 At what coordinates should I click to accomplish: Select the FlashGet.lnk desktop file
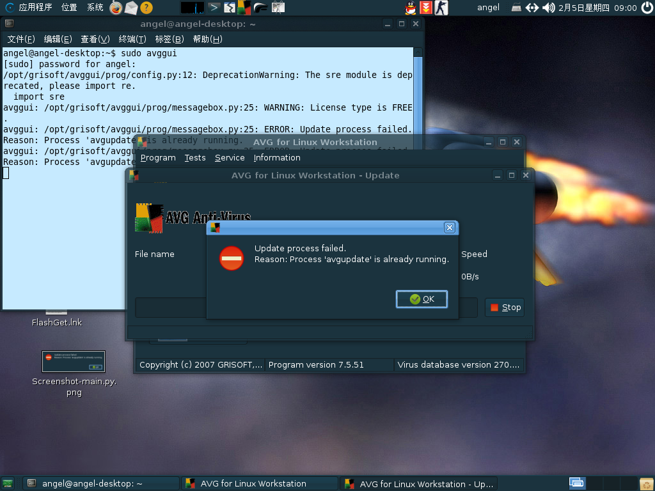coord(57,322)
